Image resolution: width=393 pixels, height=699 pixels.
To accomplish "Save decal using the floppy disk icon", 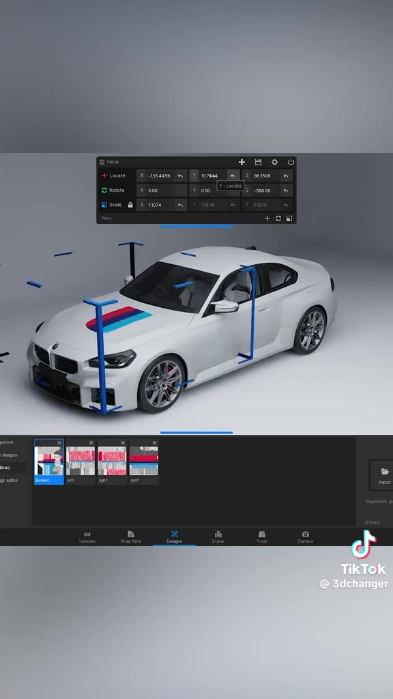I will [x=258, y=162].
